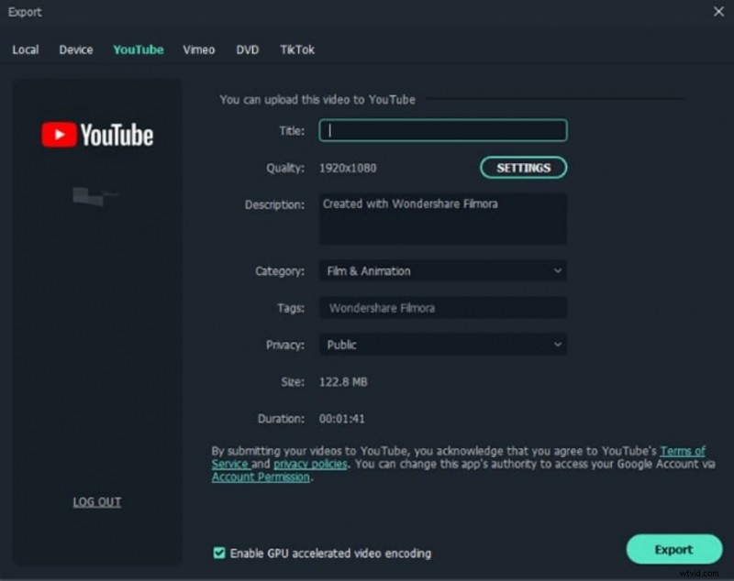The image size is (734, 581).
Task: Open the TikTok export tab
Action: click(x=296, y=49)
